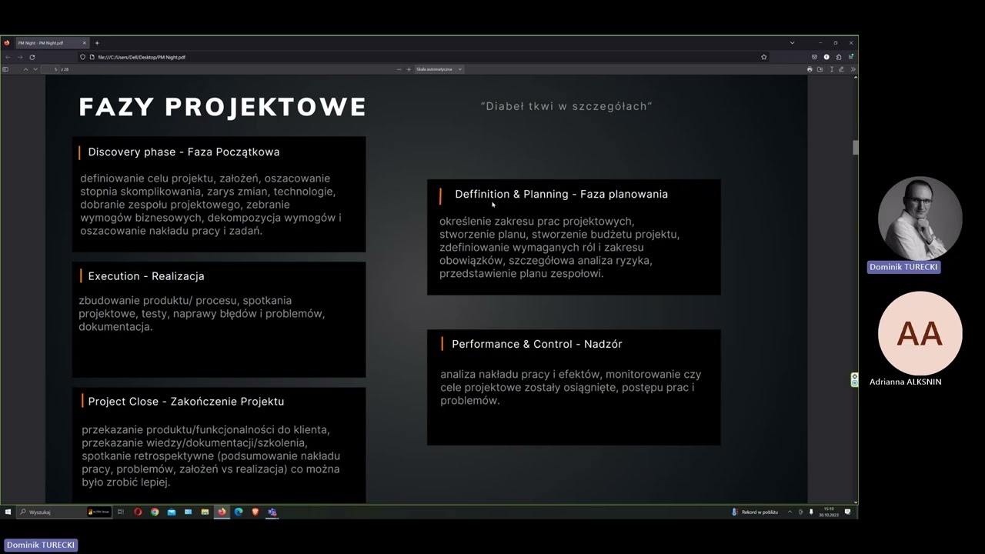Open Brave browser from taskbar

(x=255, y=512)
